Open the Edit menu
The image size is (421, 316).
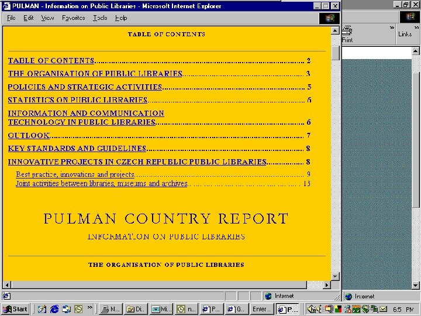point(29,18)
